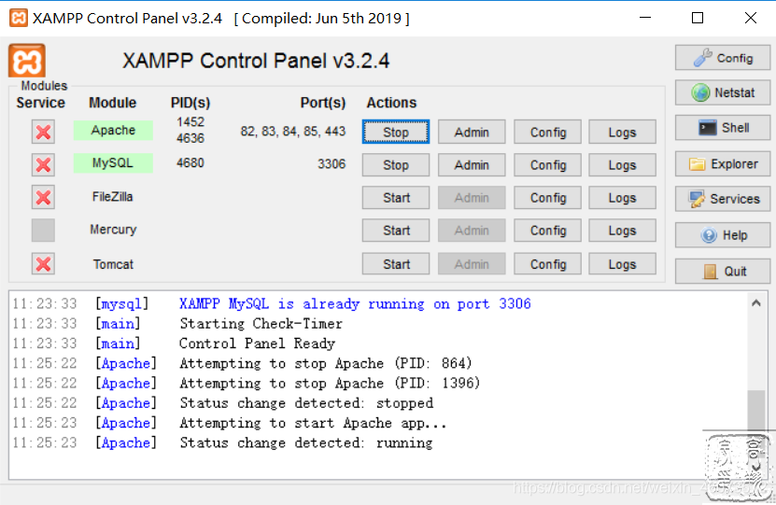Click the log panel scrollbar thumb
Image resolution: width=776 pixels, height=505 pixels.
tap(755, 411)
